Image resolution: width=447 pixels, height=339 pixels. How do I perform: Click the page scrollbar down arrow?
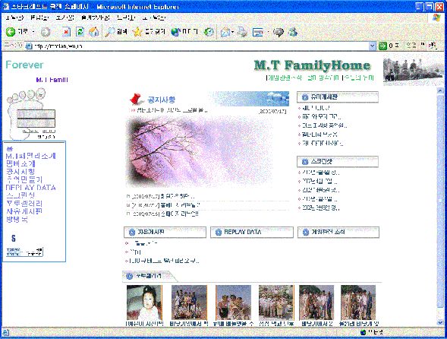[x=440, y=322]
